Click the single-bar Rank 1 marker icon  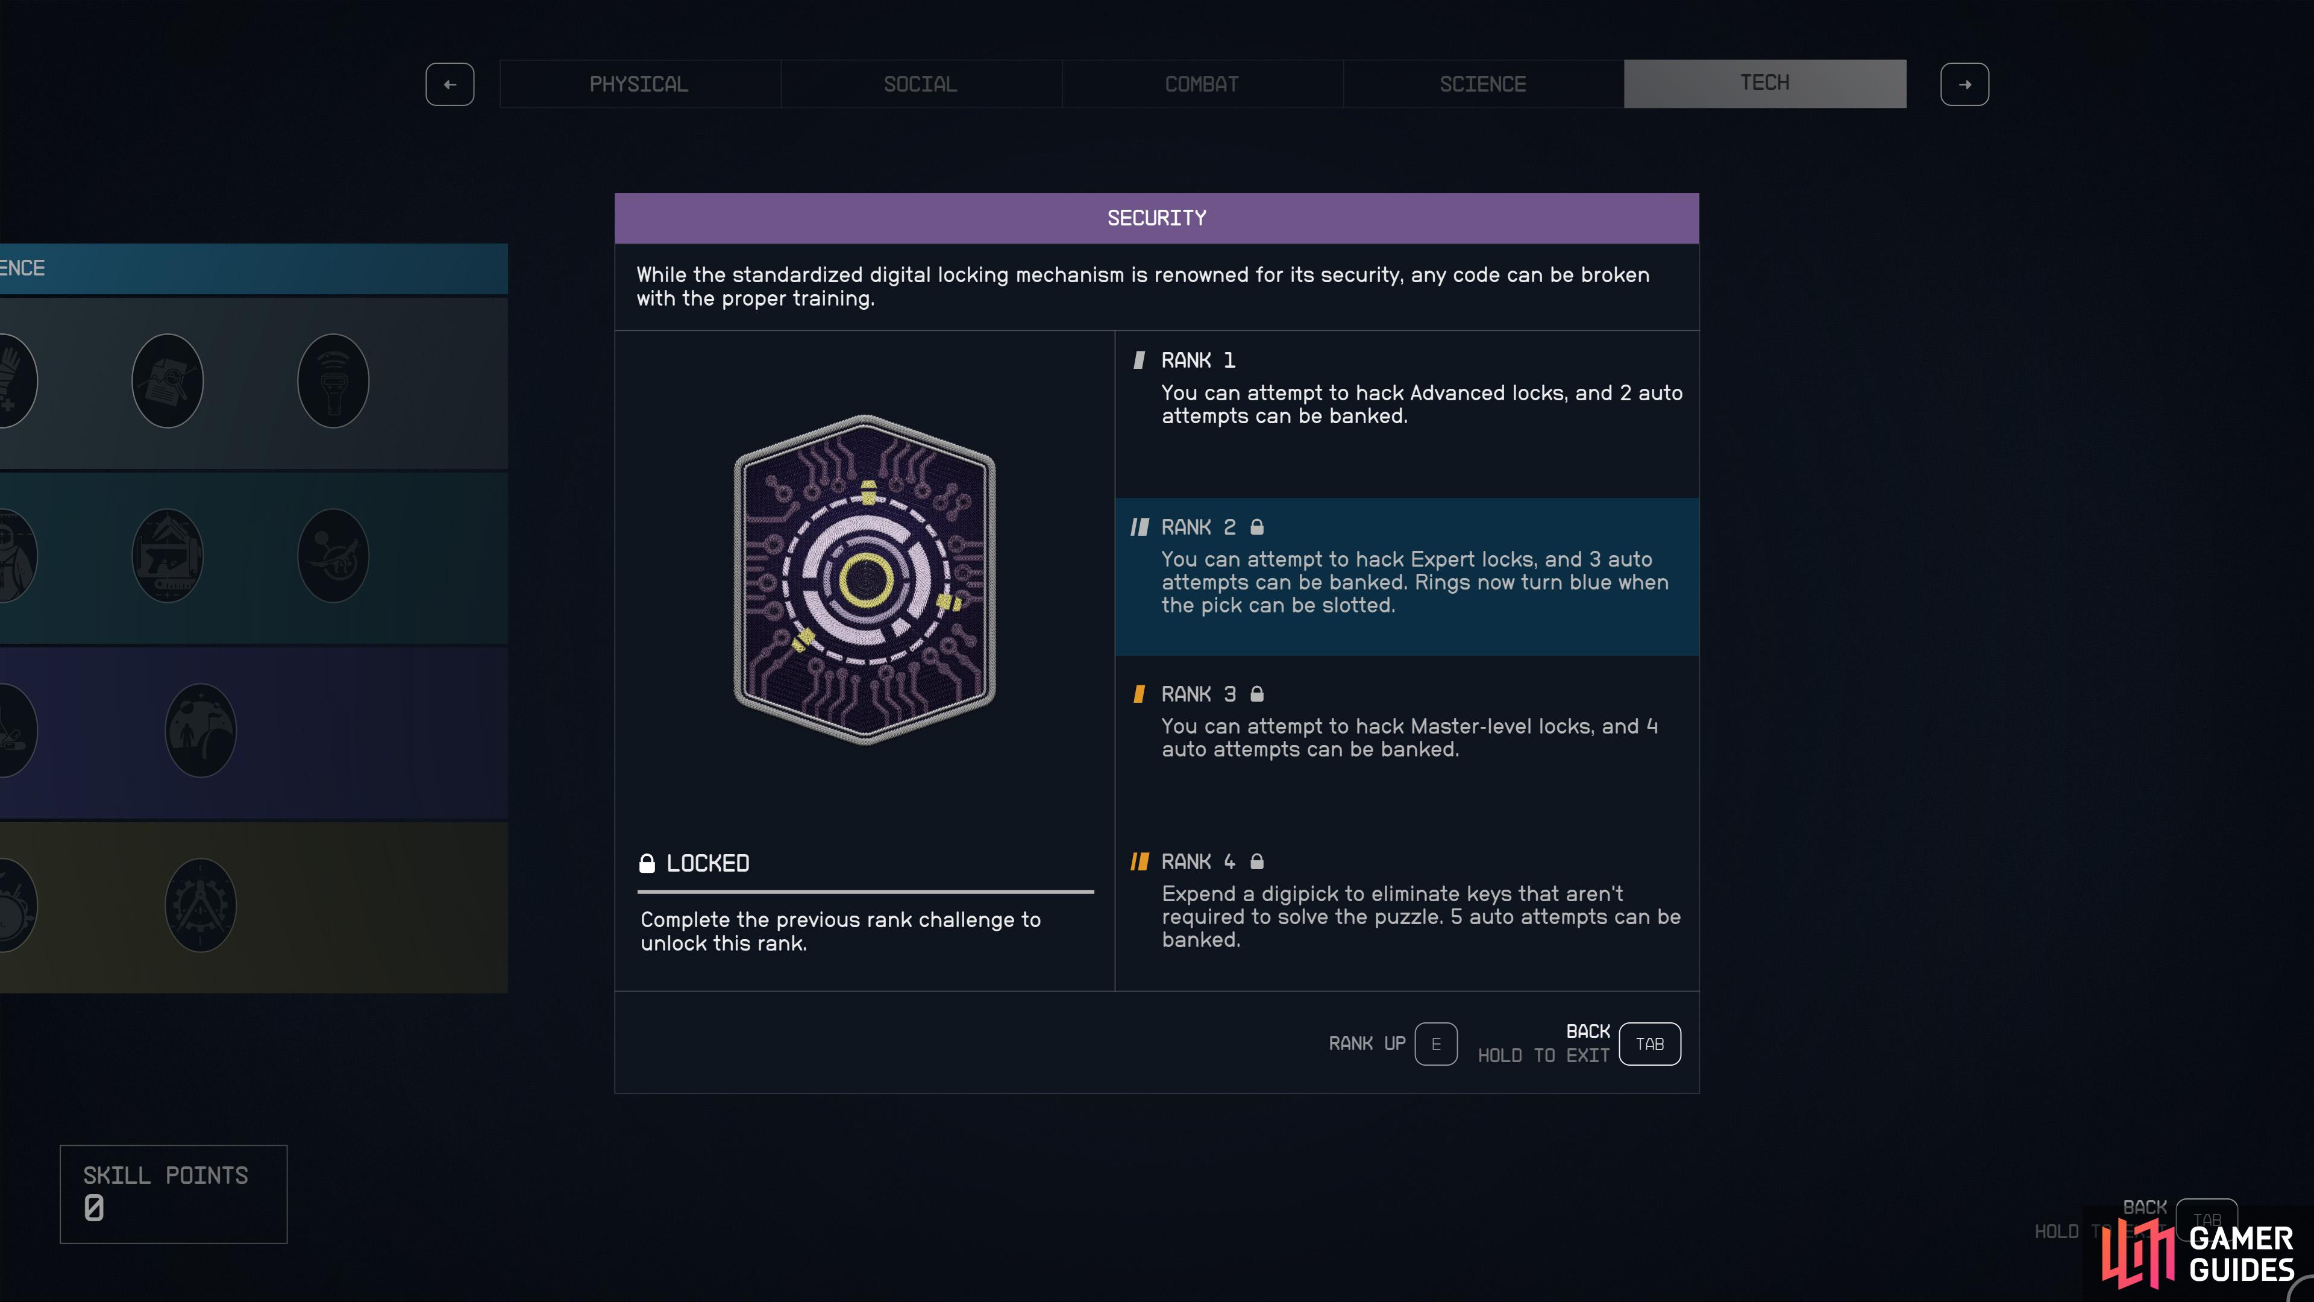coord(1139,360)
